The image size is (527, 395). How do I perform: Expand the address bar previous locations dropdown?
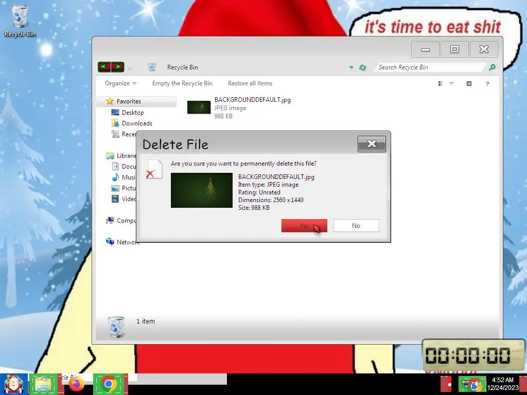[x=351, y=67]
